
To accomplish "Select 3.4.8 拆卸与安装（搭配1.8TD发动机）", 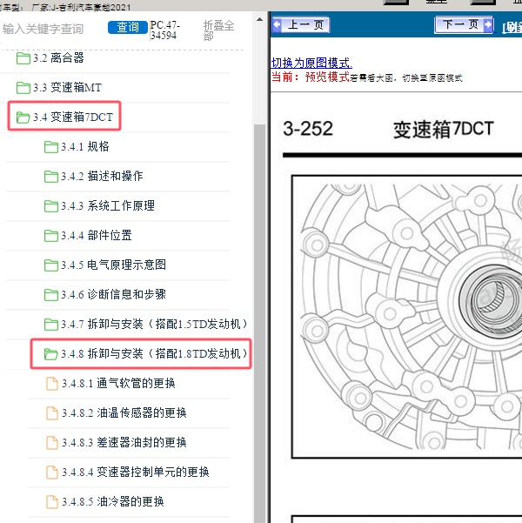I will (155, 353).
